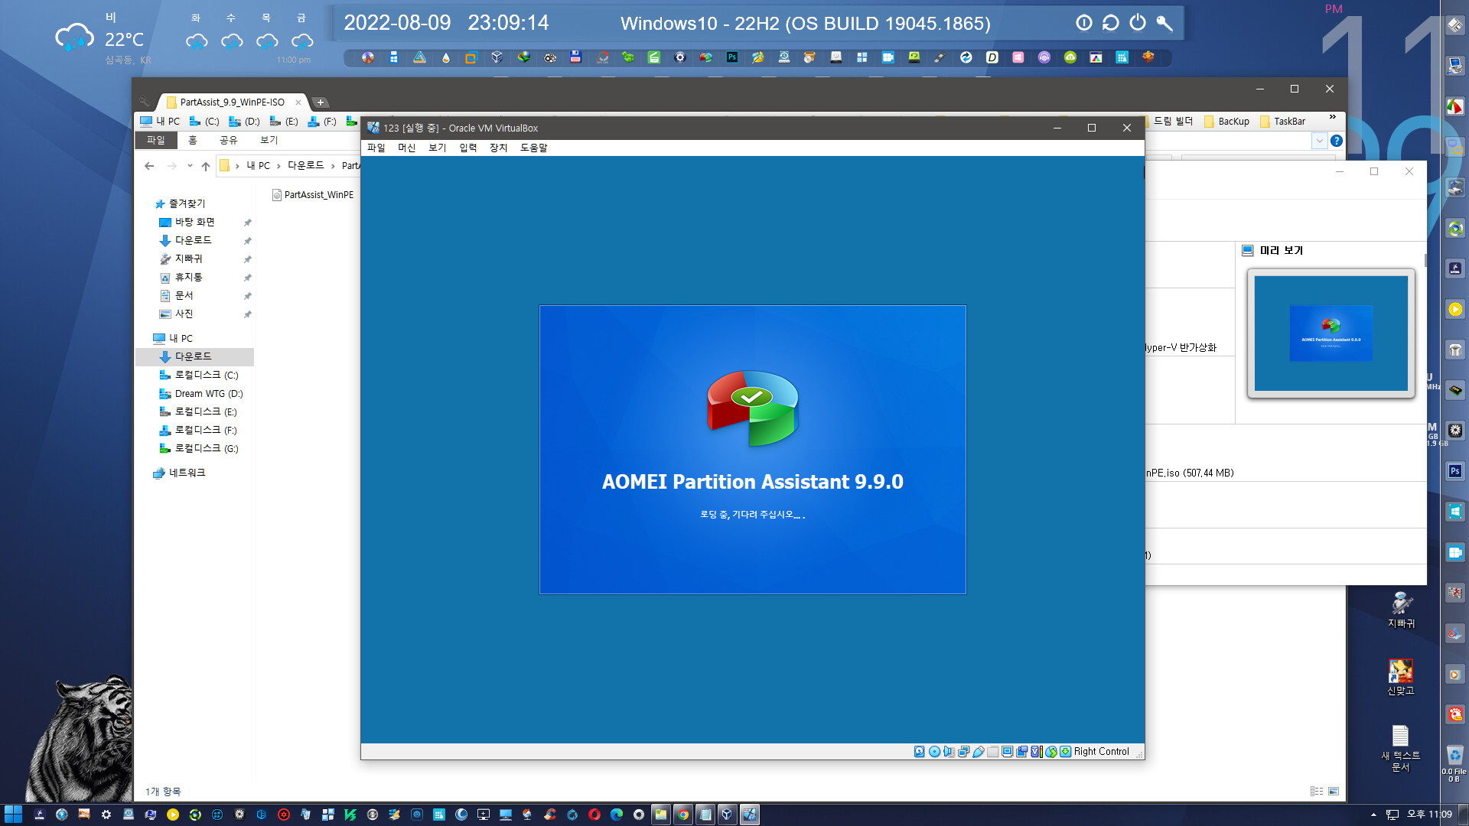Open the optical drive indicator in VirtualBox status bar

point(934,752)
